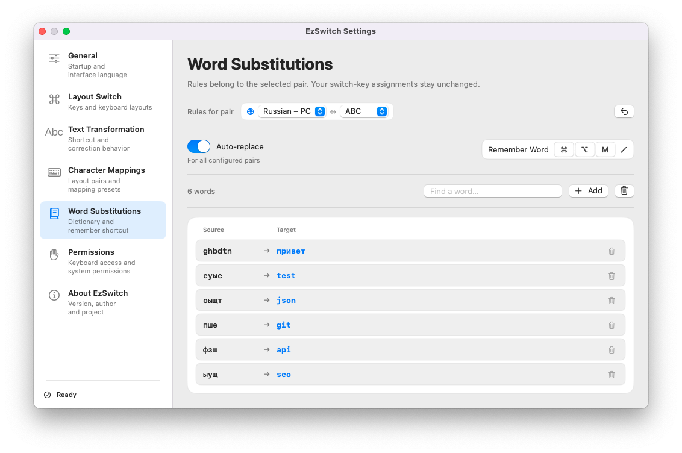Click the source word еуые
682x453 pixels.
(x=213, y=276)
